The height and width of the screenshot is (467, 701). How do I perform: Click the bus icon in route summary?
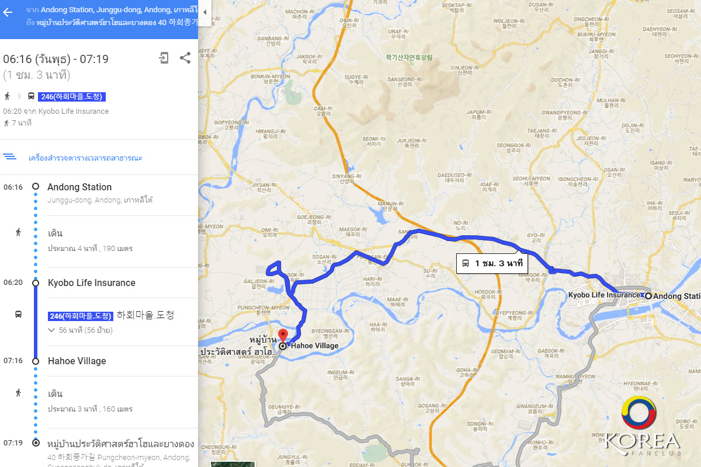point(31,96)
